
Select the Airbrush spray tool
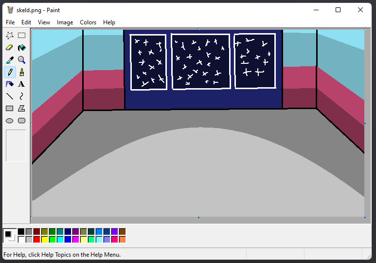10,84
